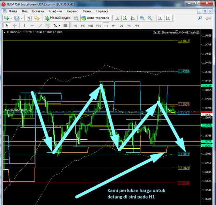Viewport: 216px width, 205px height.
Task: Show the Navigator favorites star icon
Action: pos(37,18)
